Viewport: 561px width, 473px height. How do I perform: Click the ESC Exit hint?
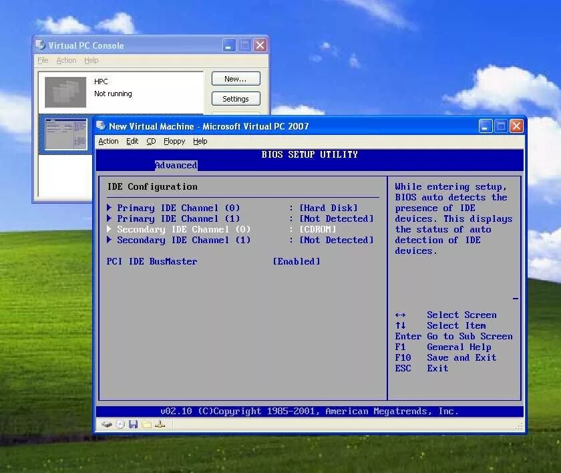click(421, 368)
